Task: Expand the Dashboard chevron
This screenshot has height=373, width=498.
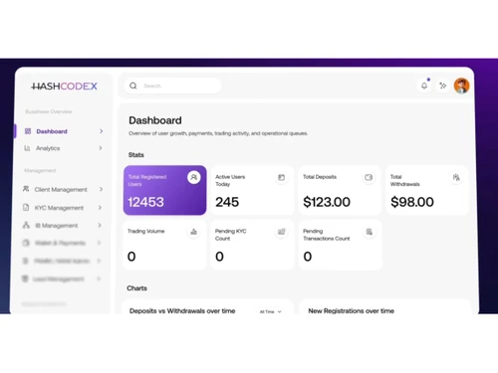Action: tap(101, 131)
